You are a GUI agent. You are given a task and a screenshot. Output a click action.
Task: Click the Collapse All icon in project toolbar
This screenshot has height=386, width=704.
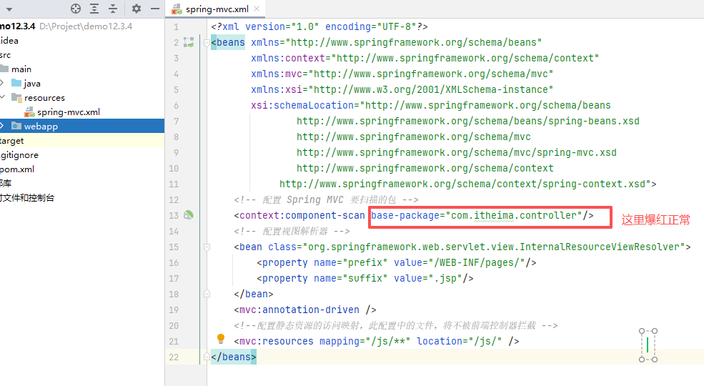pyautogui.click(x=113, y=9)
